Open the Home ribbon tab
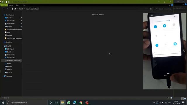The width and height of the screenshot is (187, 105). (x=11, y=5)
